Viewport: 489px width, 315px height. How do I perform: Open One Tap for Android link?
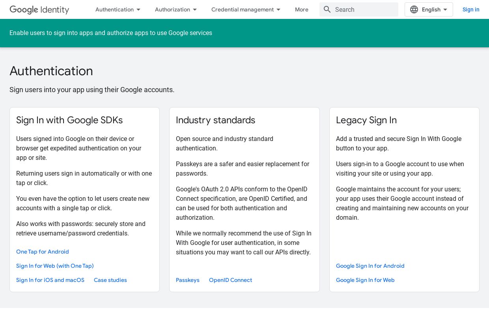point(43,252)
